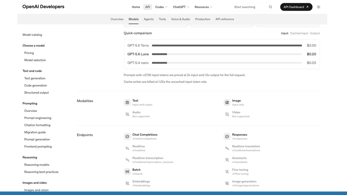
Task: Open the API Dashboard external link button
Action: [x=296, y=7]
